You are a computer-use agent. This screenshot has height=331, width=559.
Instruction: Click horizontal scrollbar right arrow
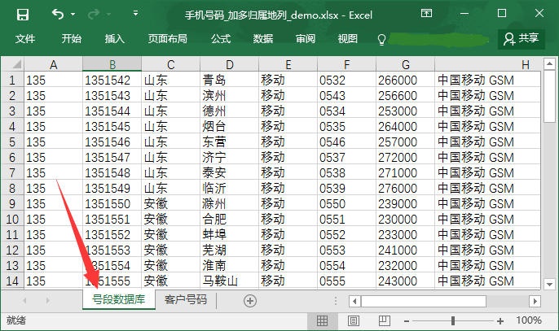[535, 301]
